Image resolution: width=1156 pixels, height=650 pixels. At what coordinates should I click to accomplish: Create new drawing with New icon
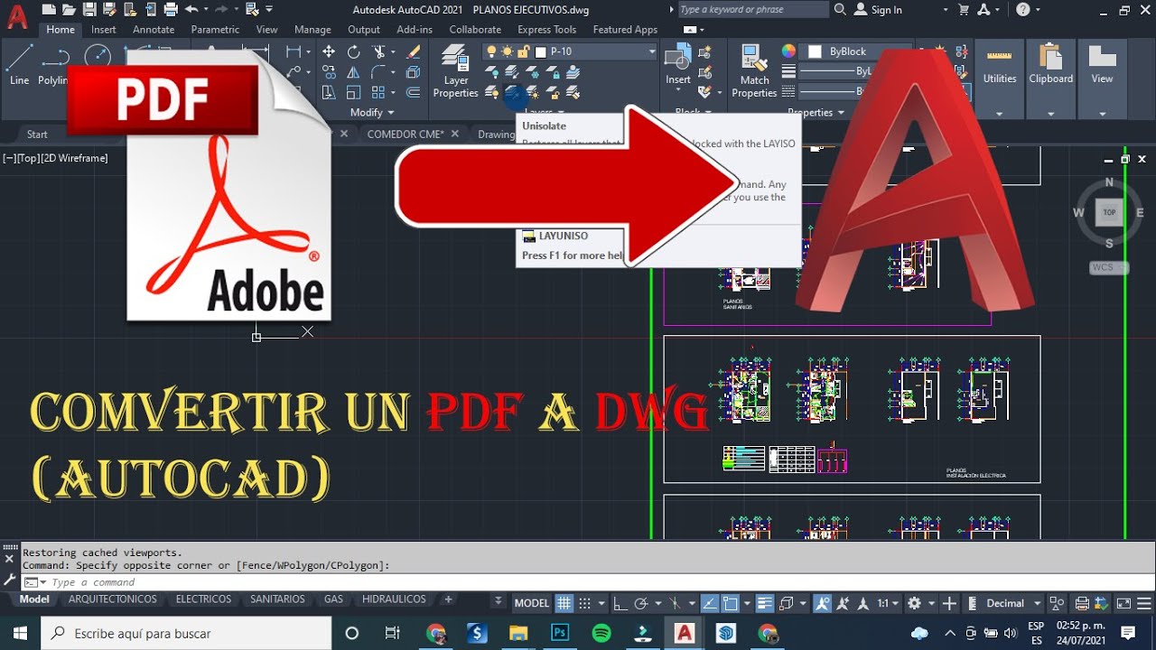coord(48,9)
